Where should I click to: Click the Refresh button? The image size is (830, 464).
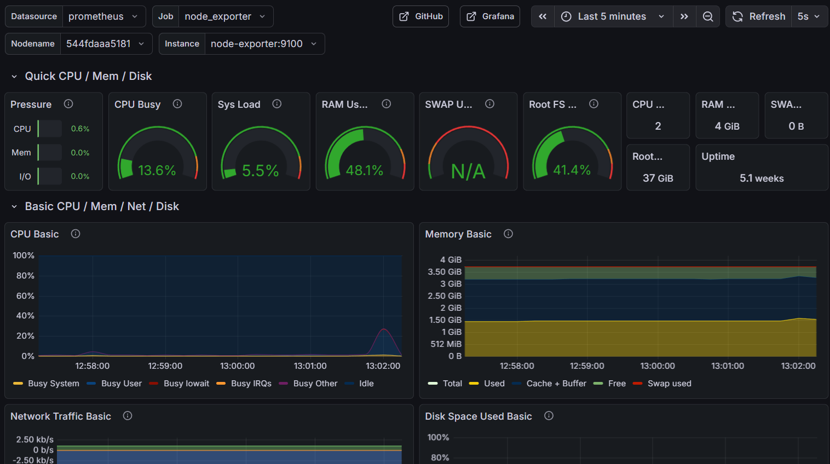coord(759,16)
